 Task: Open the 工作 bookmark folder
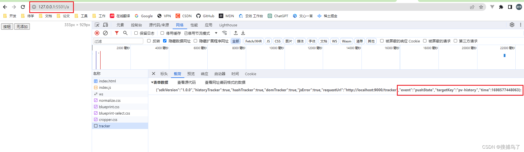[x=99, y=16]
